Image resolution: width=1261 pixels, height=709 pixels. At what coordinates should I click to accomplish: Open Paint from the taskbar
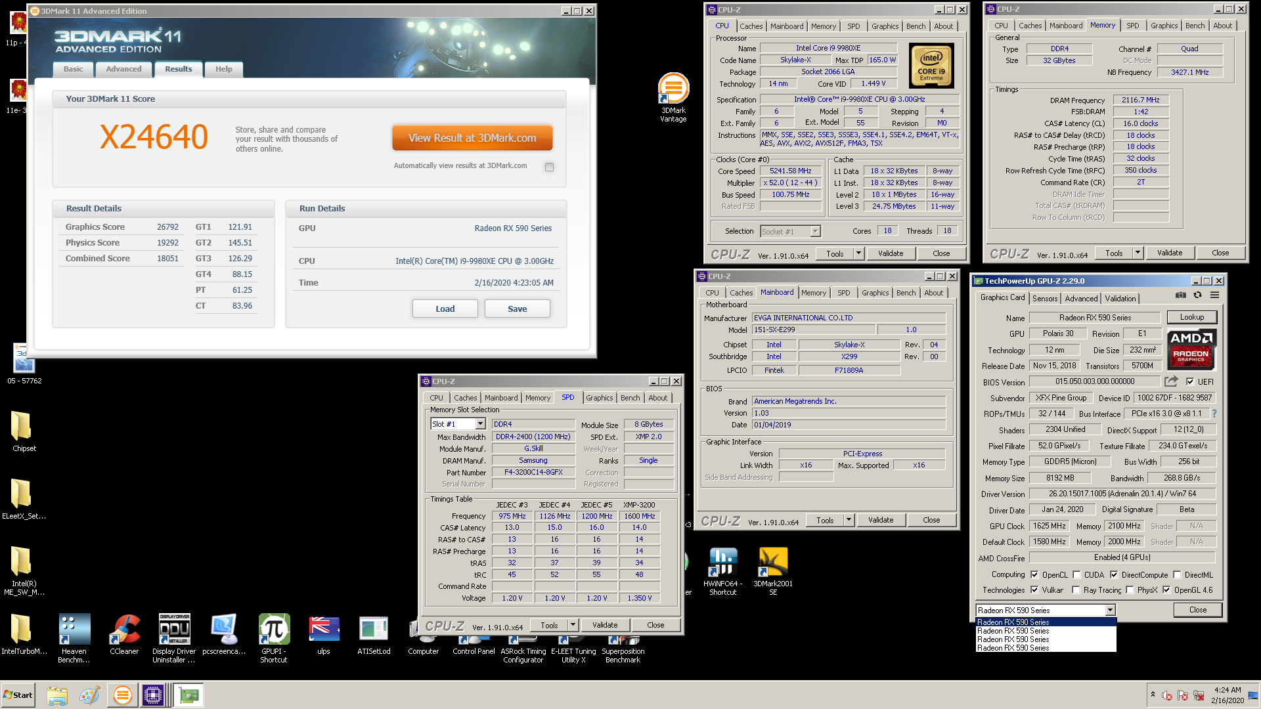pos(89,695)
